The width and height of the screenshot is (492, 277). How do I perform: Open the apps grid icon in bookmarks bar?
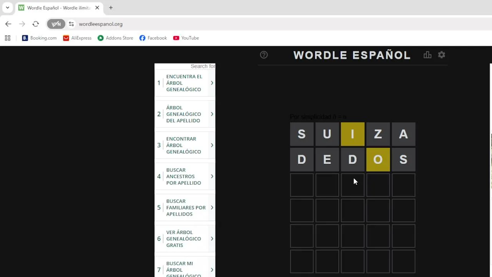7,38
